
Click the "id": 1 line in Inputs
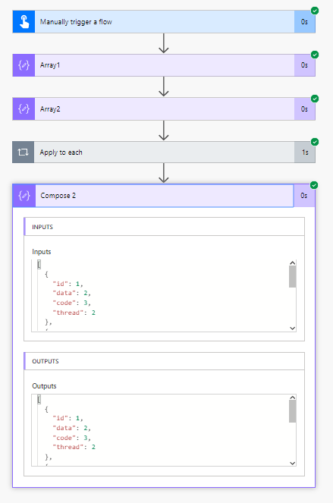point(68,284)
